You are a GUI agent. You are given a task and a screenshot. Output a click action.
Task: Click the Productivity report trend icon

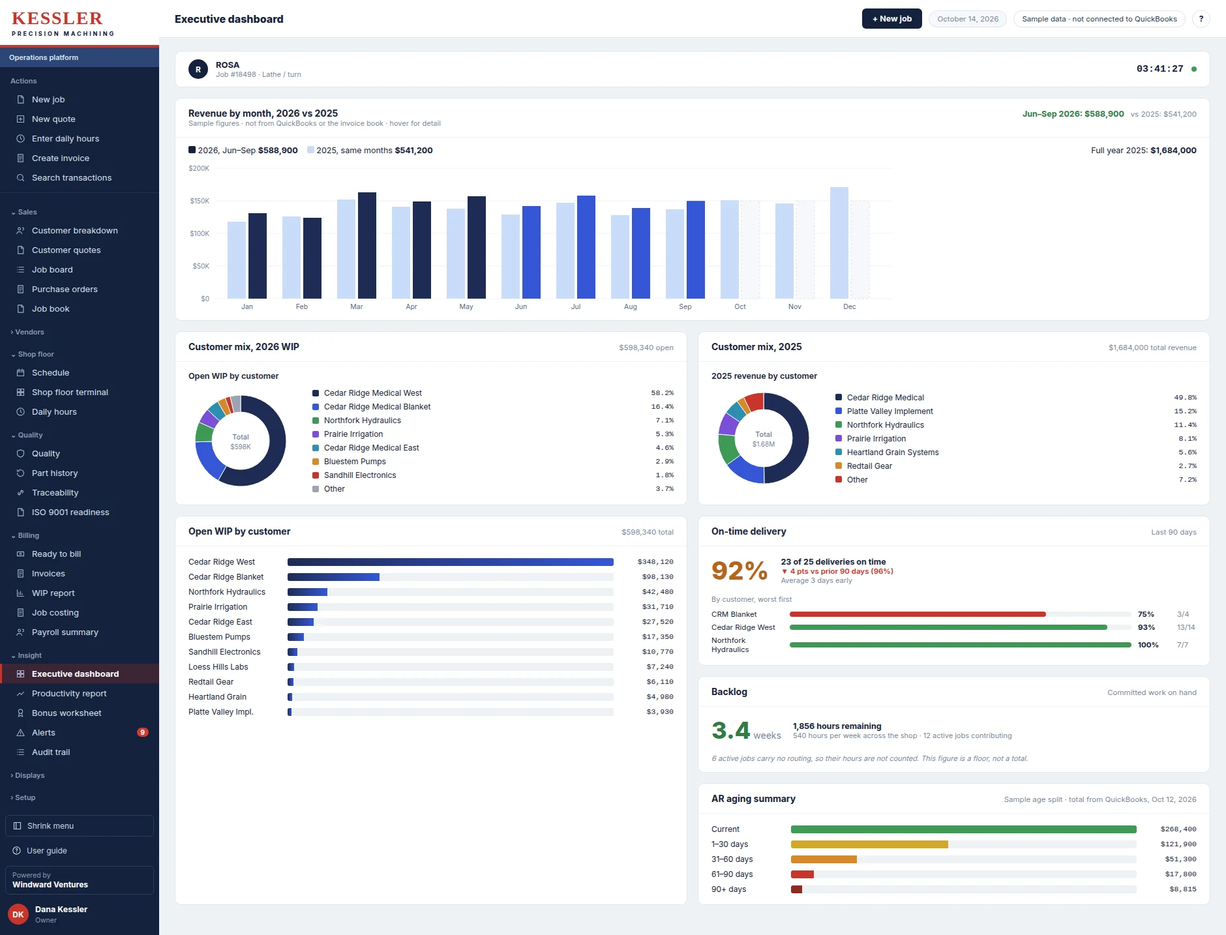click(x=20, y=694)
